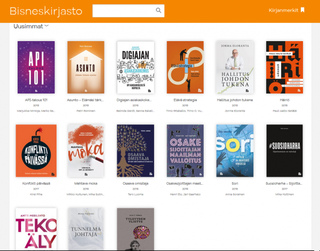Open Elävä strategia book cover
320x251 pixels.
pos(185,67)
